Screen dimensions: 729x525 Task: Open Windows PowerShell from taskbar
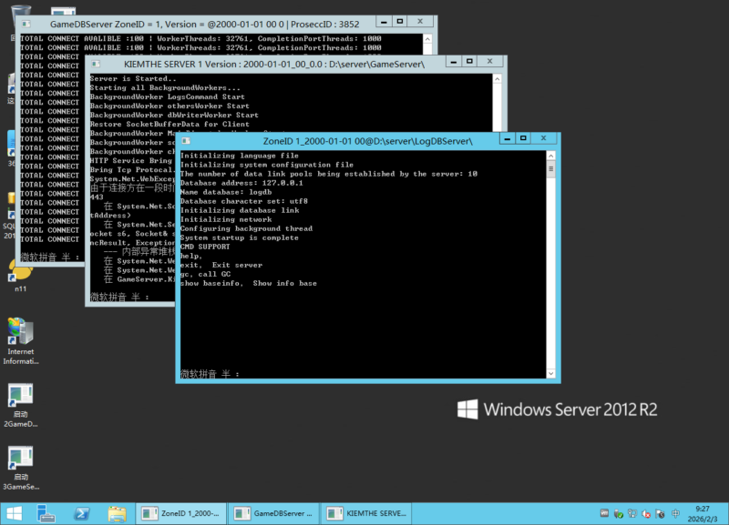coord(81,513)
